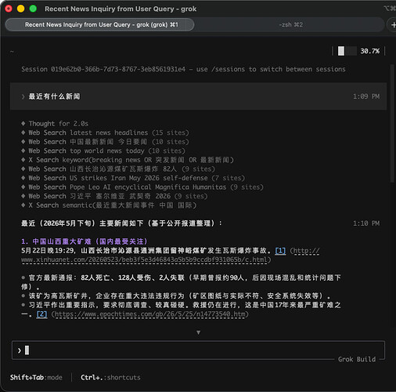Open citation link [2]
This screenshot has height=392, width=396.
click(x=41, y=314)
